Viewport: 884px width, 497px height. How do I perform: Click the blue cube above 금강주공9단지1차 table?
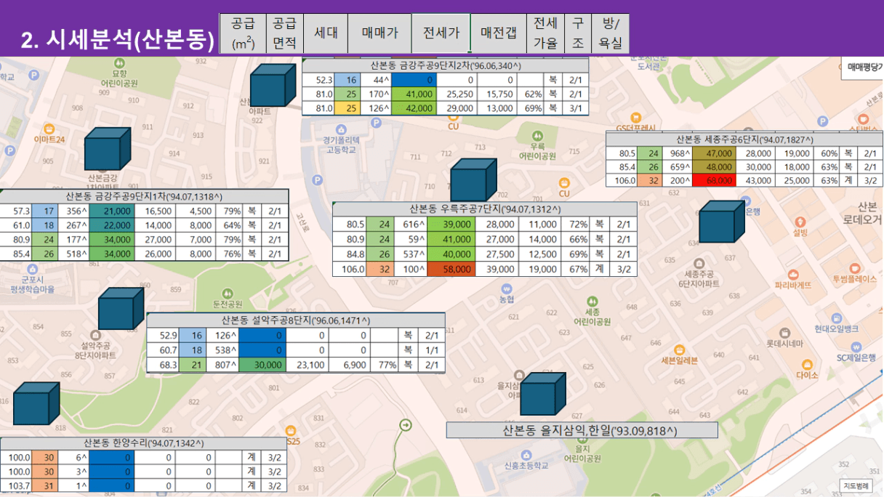[x=107, y=149]
